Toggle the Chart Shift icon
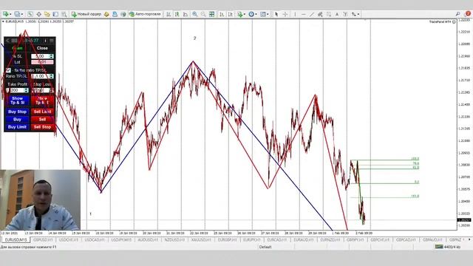Viewport: 473px width, 266px height. point(230,14)
